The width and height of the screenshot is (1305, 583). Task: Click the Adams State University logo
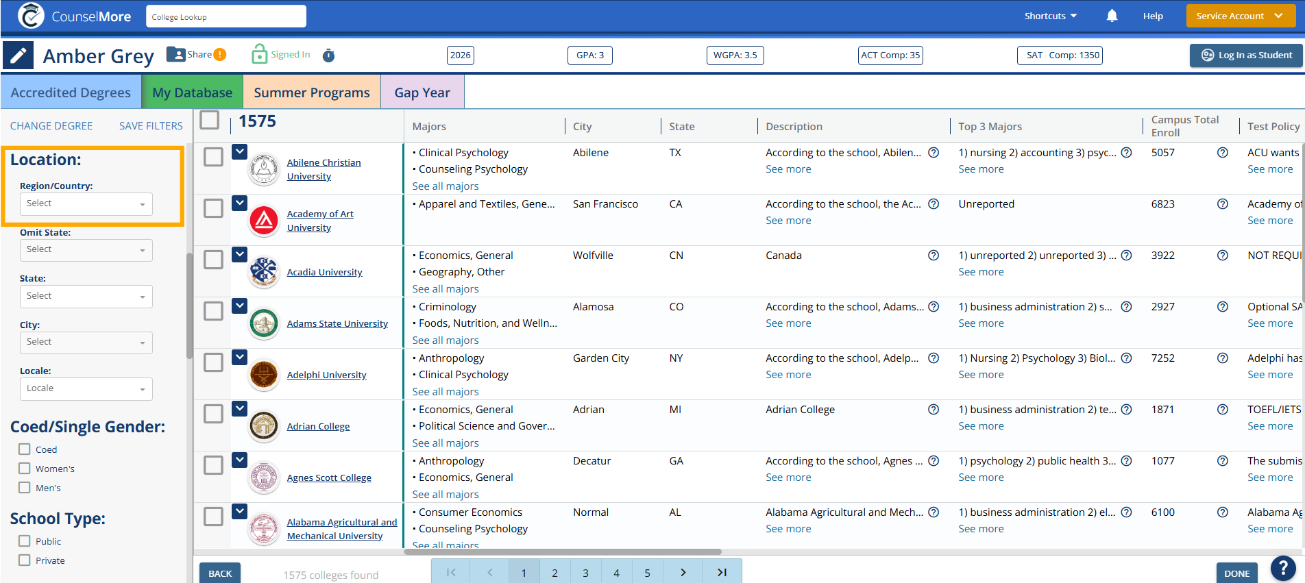(x=264, y=323)
